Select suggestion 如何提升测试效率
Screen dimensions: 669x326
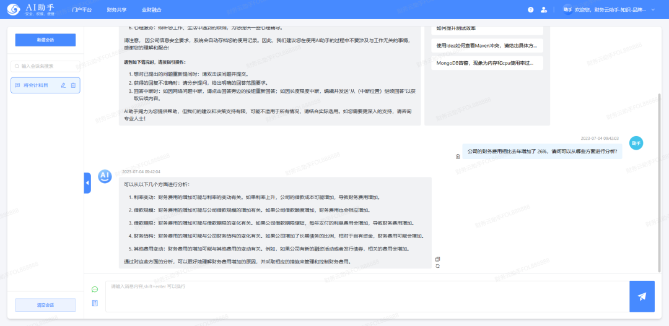[487, 28]
